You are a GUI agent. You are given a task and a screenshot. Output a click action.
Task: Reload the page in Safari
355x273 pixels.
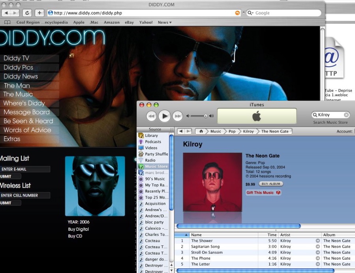point(27,13)
